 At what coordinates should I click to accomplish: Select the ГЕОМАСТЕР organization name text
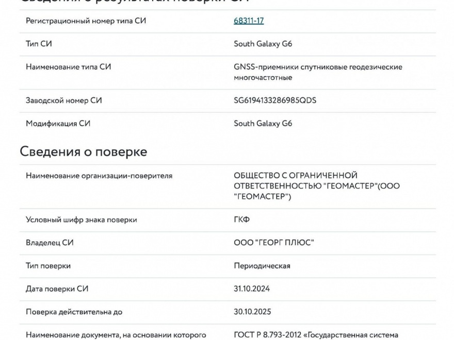(317, 186)
